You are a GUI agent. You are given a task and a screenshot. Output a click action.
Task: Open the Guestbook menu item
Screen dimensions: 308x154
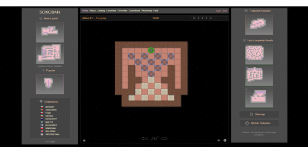[134, 11]
